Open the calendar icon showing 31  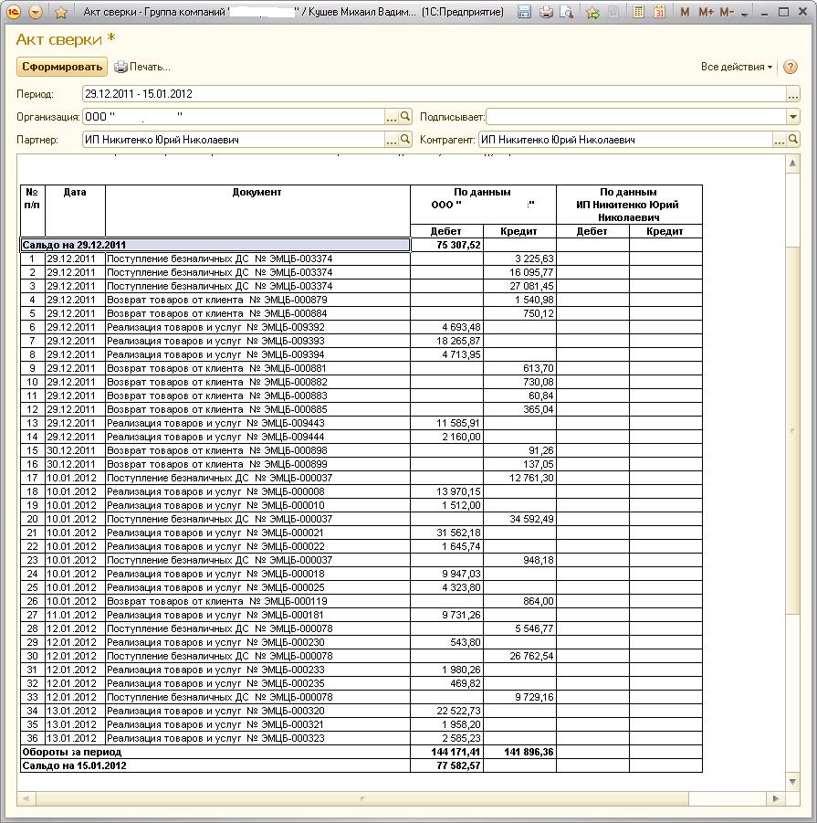659,12
